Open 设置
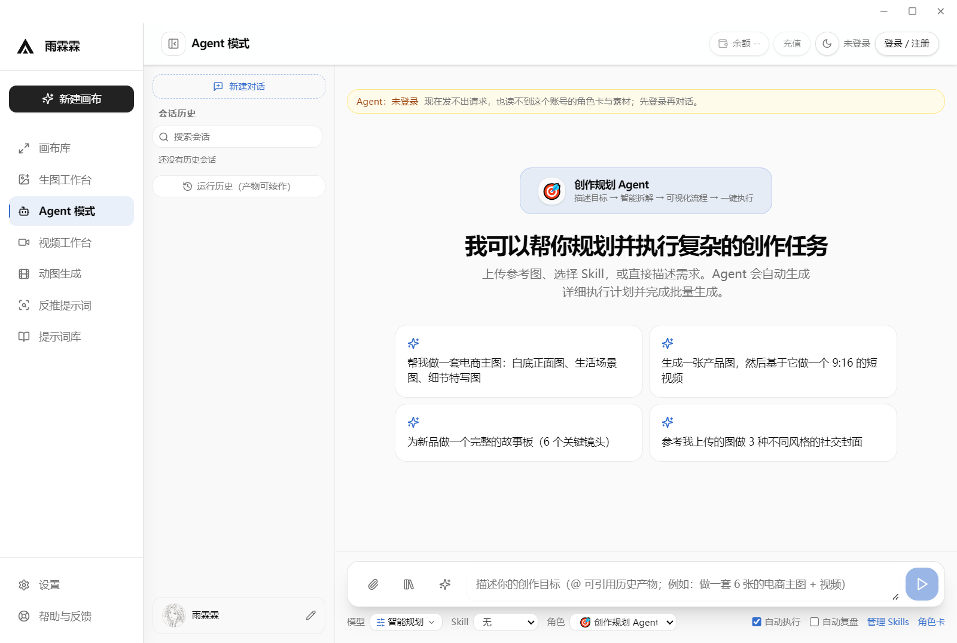The width and height of the screenshot is (957, 643). pyautogui.click(x=71, y=585)
